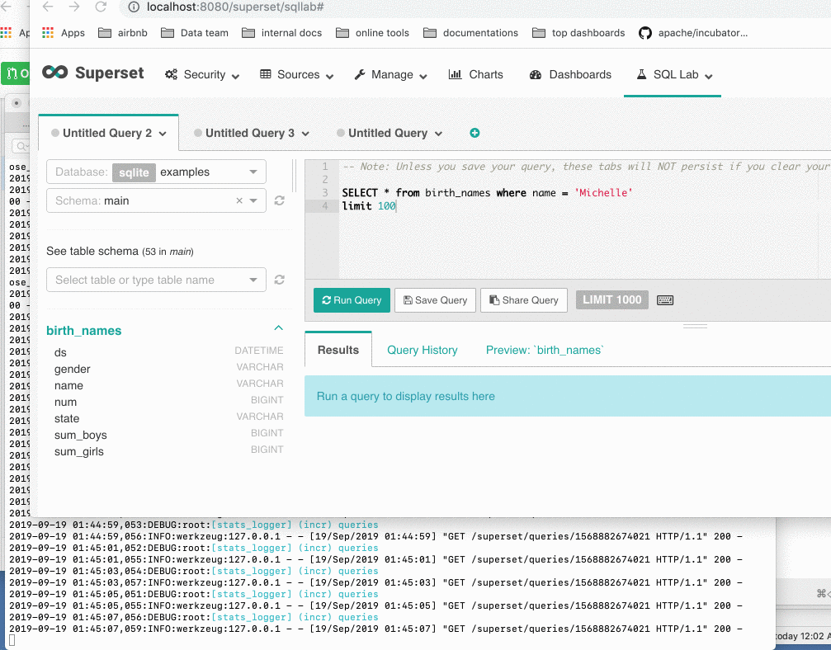
Task: Open the documentations bookmarks folder
Action: point(471,33)
